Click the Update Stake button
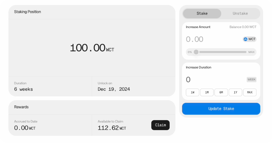 [221, 109]
